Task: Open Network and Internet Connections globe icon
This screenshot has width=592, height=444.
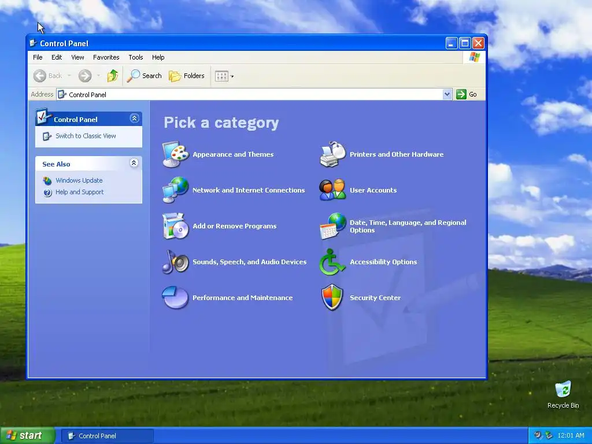Action: pos(176,190)
